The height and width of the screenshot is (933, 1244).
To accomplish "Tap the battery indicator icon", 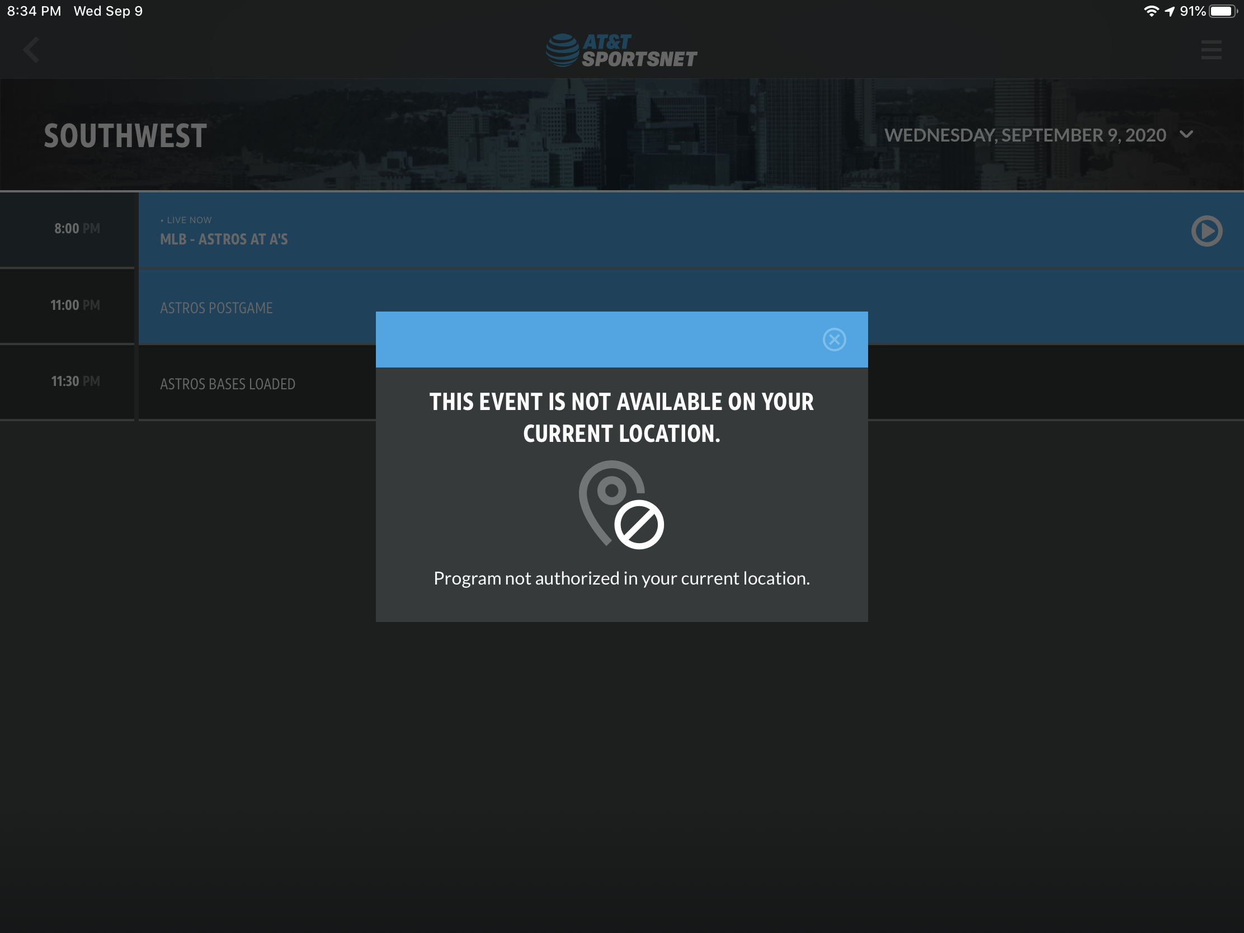I will coord(1222,11).
